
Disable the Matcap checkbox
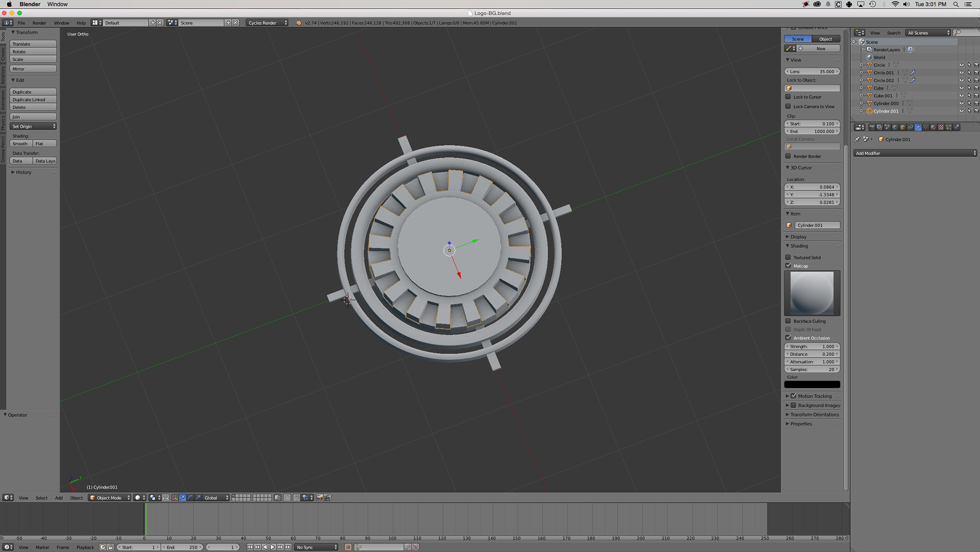point(788,266)
